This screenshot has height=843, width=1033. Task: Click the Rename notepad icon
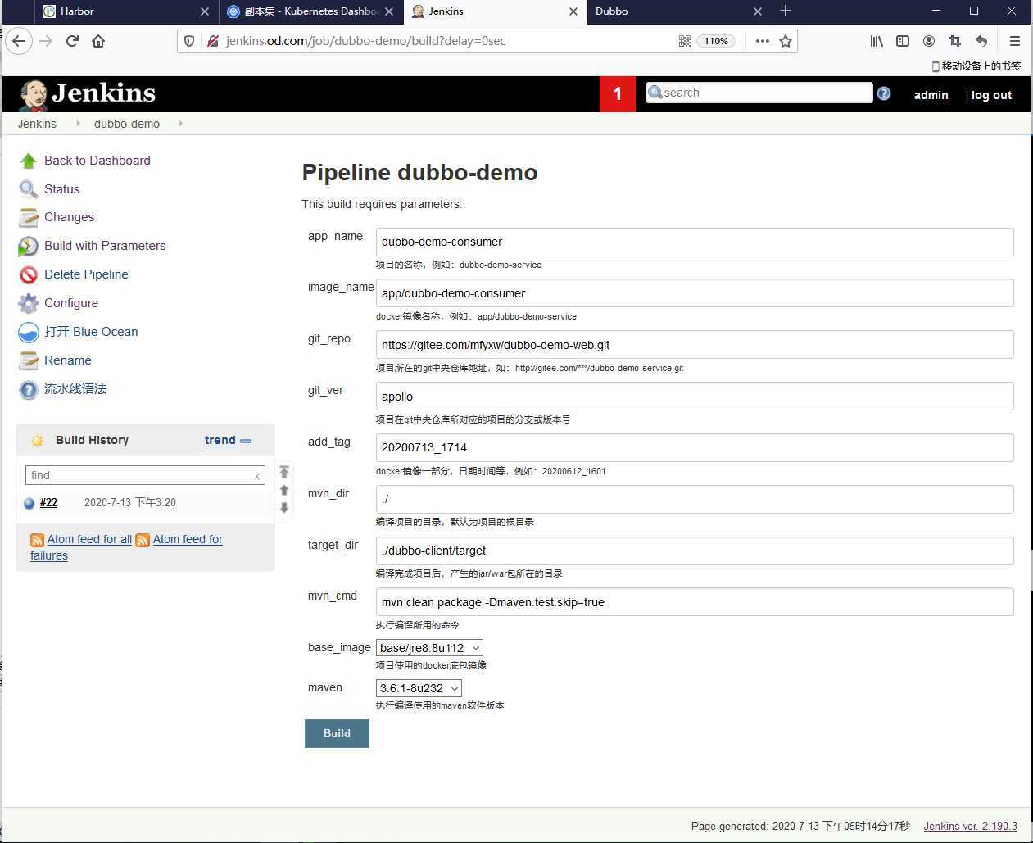pyautogui.click(x=29, y=360)
